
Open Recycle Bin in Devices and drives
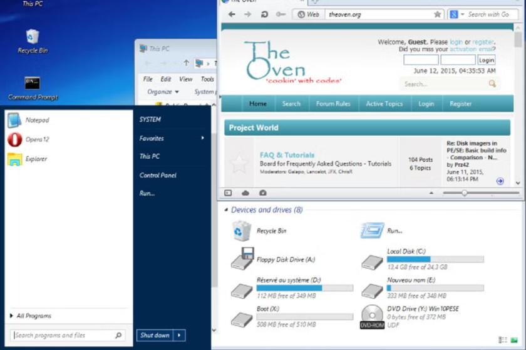click(259, 231)
